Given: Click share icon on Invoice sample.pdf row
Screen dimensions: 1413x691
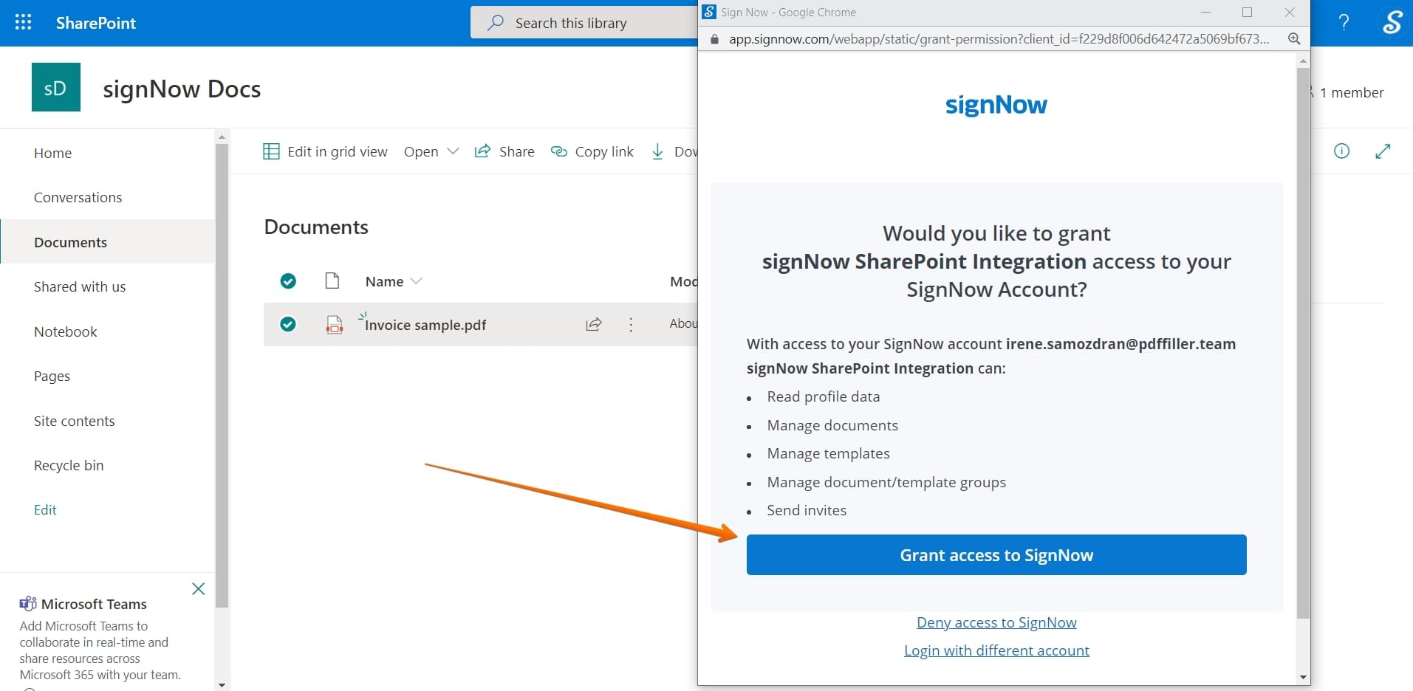Looking at the screenshot, I should coord(594,324).
